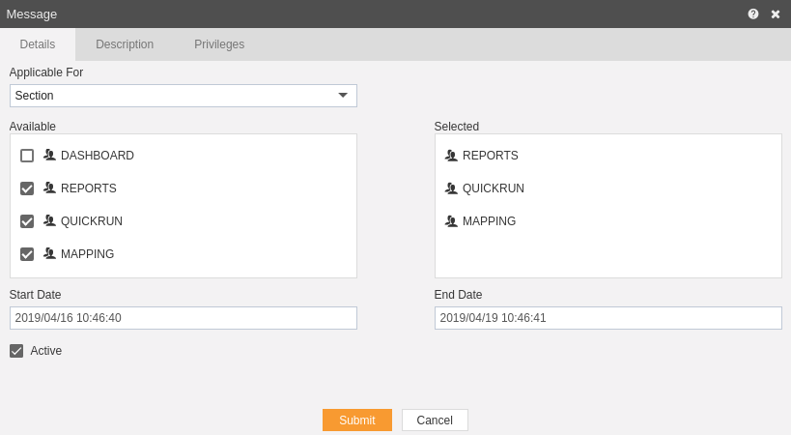Check the DASHBOARD checkbox
Image resolution: width=791 pixels, height=435 pixels.
point(27,156)
